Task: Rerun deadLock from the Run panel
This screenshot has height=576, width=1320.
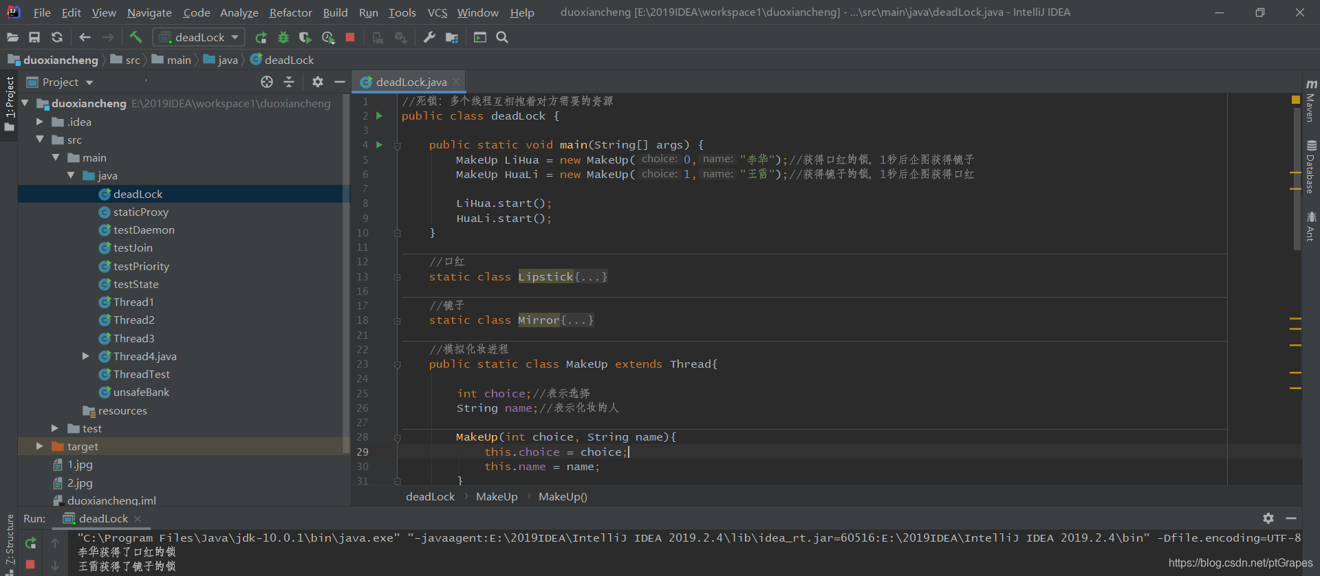Action: (31, 543)
